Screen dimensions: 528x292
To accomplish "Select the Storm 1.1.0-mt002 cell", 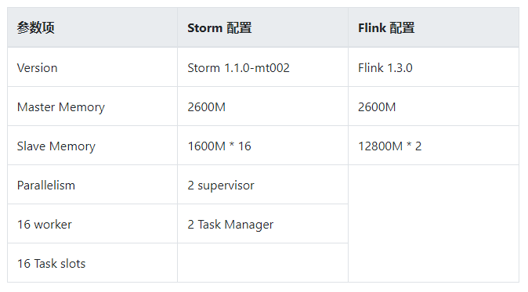I will [262, 67].
